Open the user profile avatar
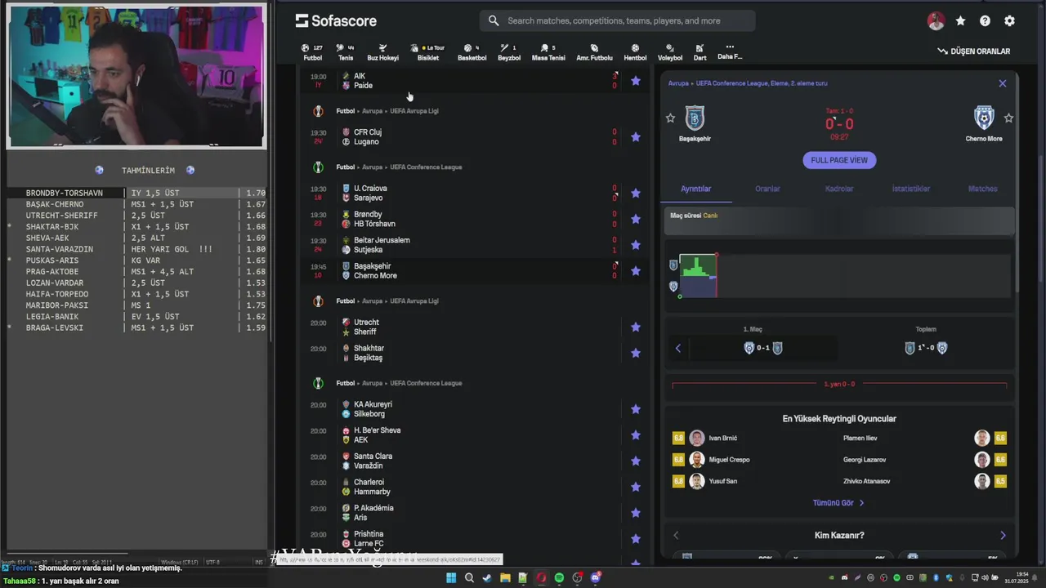The height and width of the screenshot is (588, 1046). coord(936,21)
